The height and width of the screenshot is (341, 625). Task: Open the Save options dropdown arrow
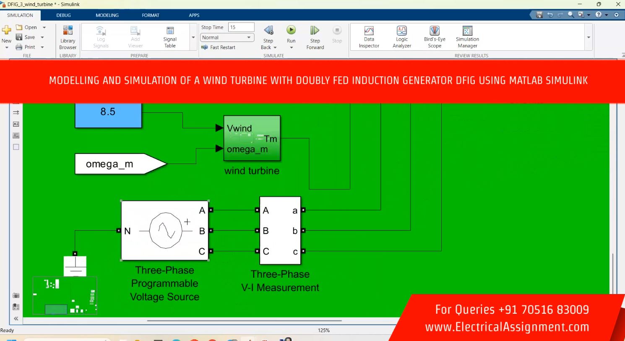pyautogui.click(x=42, y=37)
